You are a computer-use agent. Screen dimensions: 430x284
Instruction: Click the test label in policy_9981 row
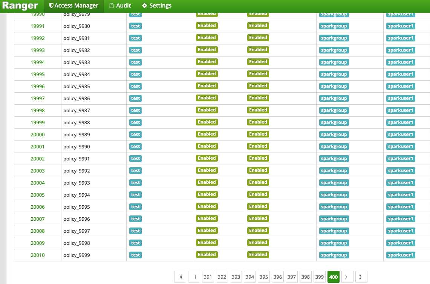click(x=135, y=38)
